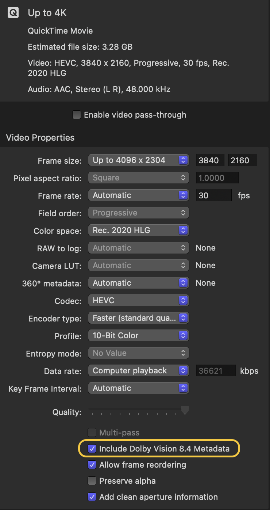Click the QuickTime icon beside Up to 4K
This screenshot has width=270, height=510.
coord(13,13)
